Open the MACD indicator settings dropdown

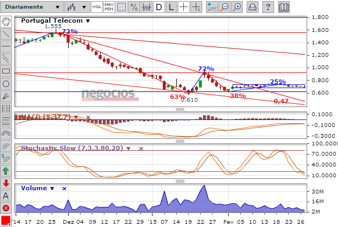click(76, 117)
